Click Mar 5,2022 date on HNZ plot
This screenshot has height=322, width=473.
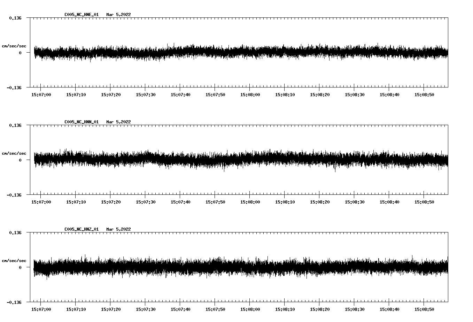(119, 229)
